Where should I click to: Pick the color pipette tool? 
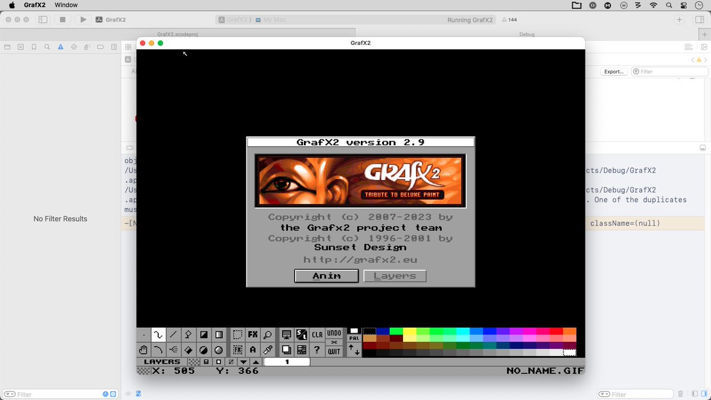point(268,350)
